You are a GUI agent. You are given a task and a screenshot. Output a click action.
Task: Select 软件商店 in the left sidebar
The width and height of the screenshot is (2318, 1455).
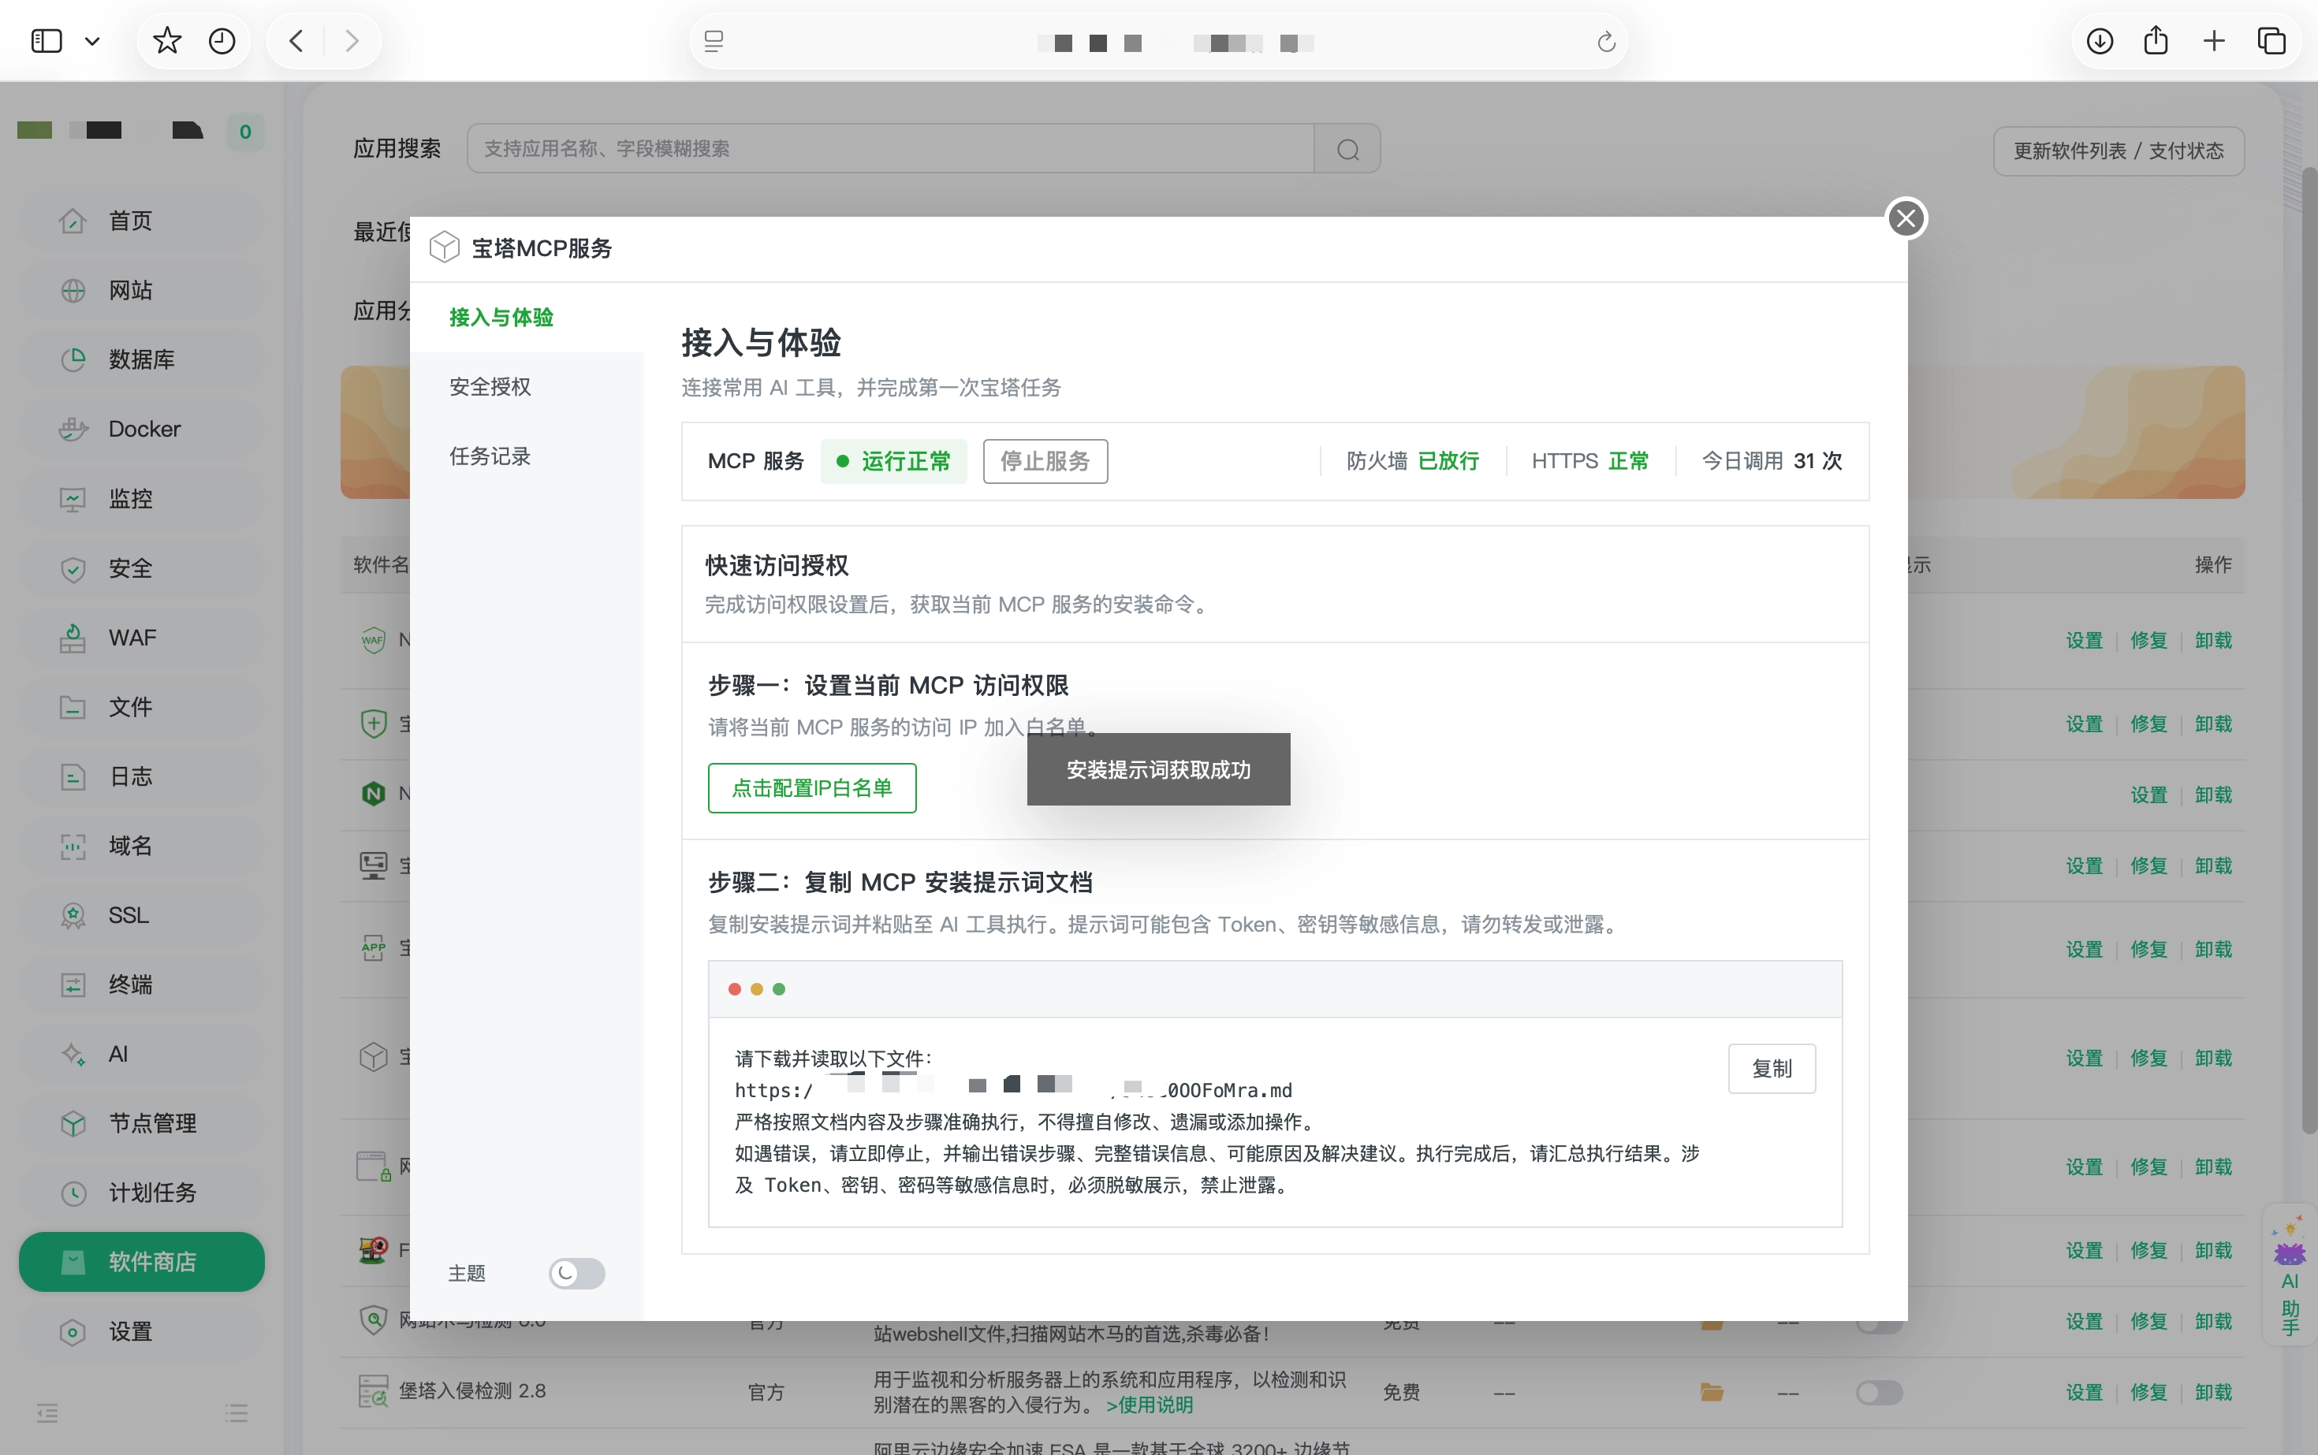tap(141, 1262)
